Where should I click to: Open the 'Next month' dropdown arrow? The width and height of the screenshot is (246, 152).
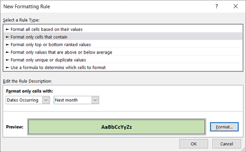[95, 100]
